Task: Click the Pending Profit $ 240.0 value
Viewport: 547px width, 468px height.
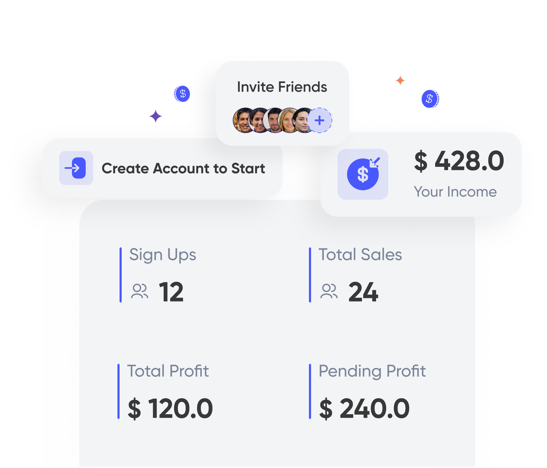Action: coord(364,408)
